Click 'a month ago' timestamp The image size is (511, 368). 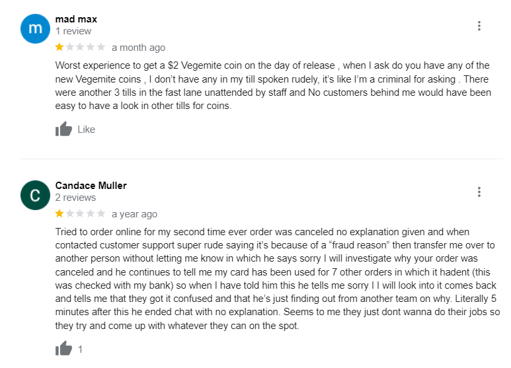pos(138,48)
